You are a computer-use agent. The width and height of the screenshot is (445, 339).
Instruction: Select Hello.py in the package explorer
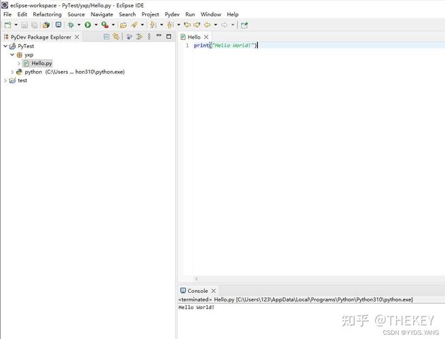tap(41, 63)
